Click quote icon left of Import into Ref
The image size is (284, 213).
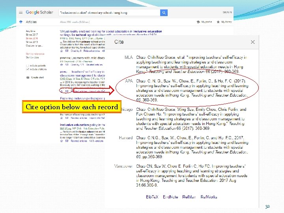click(x=67, y=118)
